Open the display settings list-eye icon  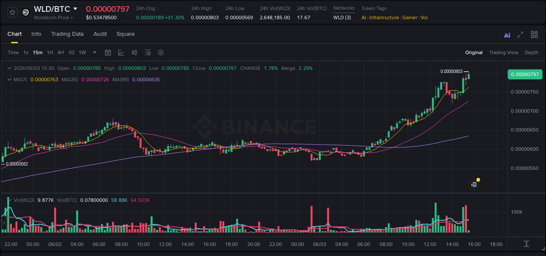[x=148, y=52]
